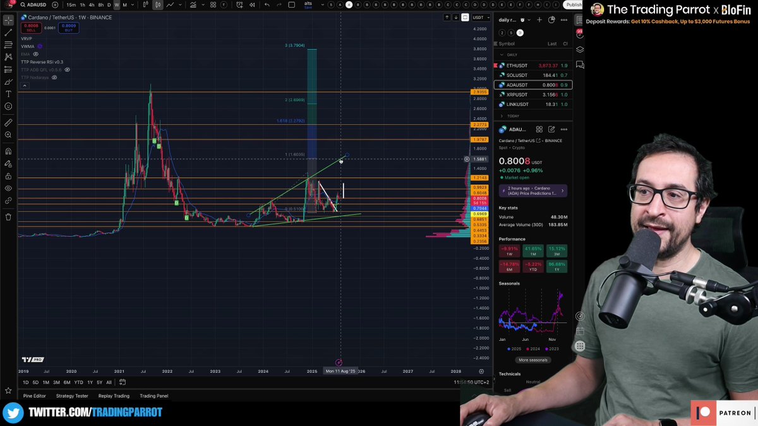
Task: Add symbol with the plus icon
Action: point(55,5)
